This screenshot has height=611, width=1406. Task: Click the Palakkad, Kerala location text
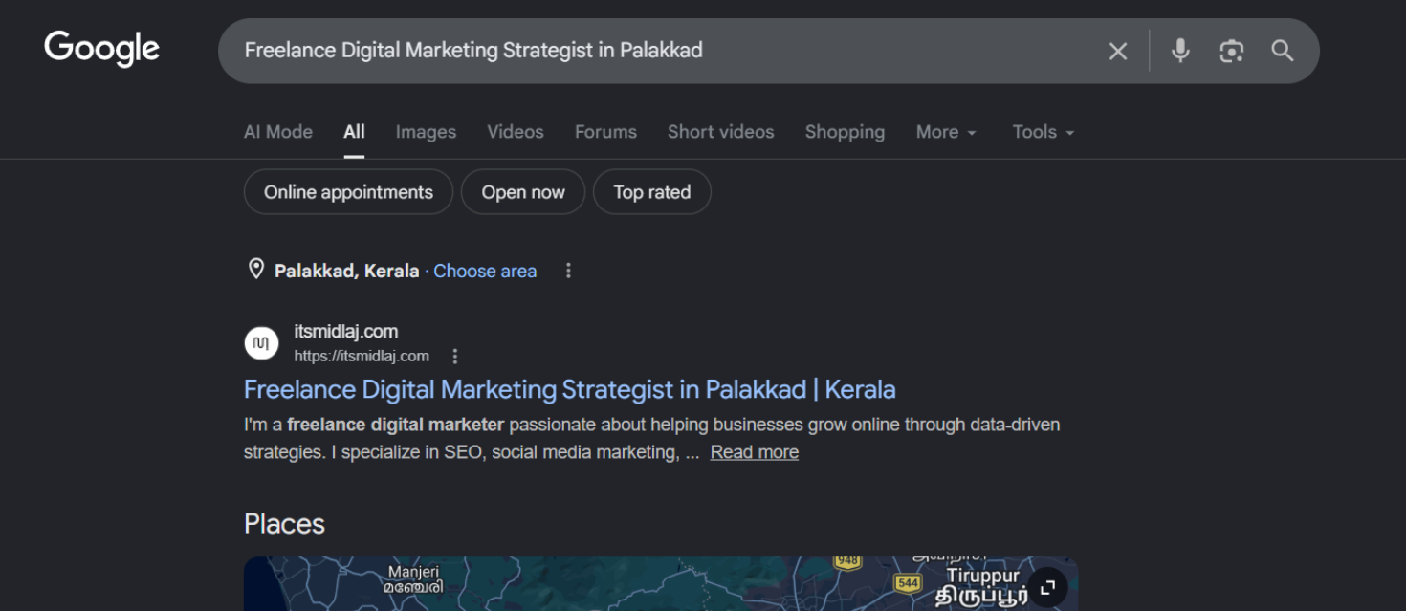(346, 271)
